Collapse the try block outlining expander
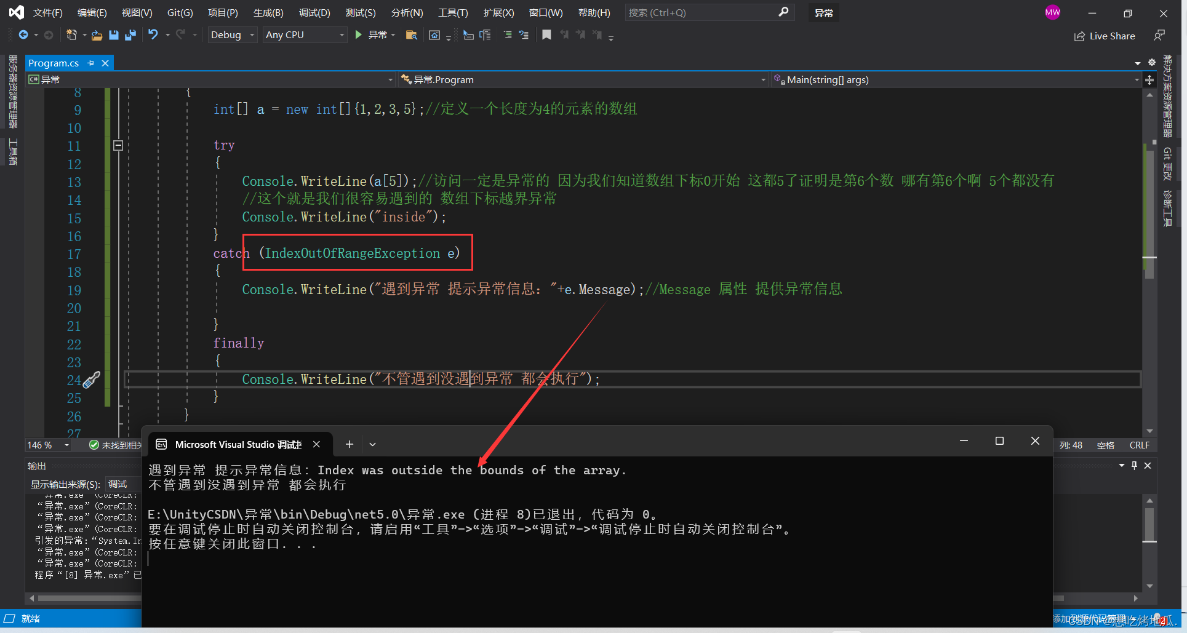The height and width of the screenshot is (633, 1187). [118, 146]
